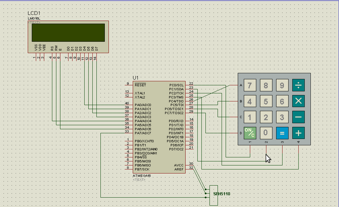
Task: Click the green ON/C key
Action: point(250,133)
